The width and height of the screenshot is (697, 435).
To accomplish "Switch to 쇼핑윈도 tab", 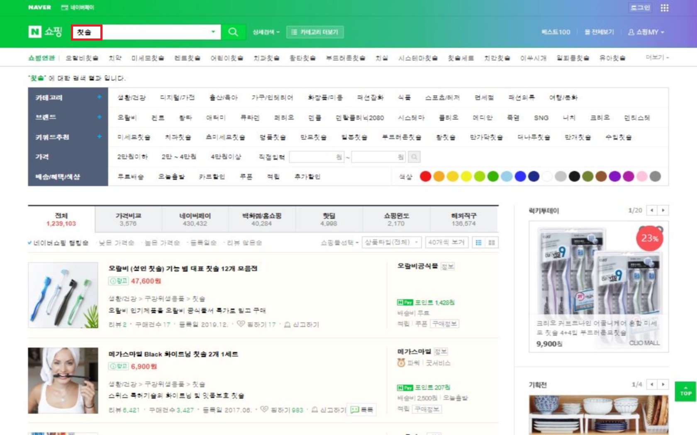I will (x=396, y=219).
